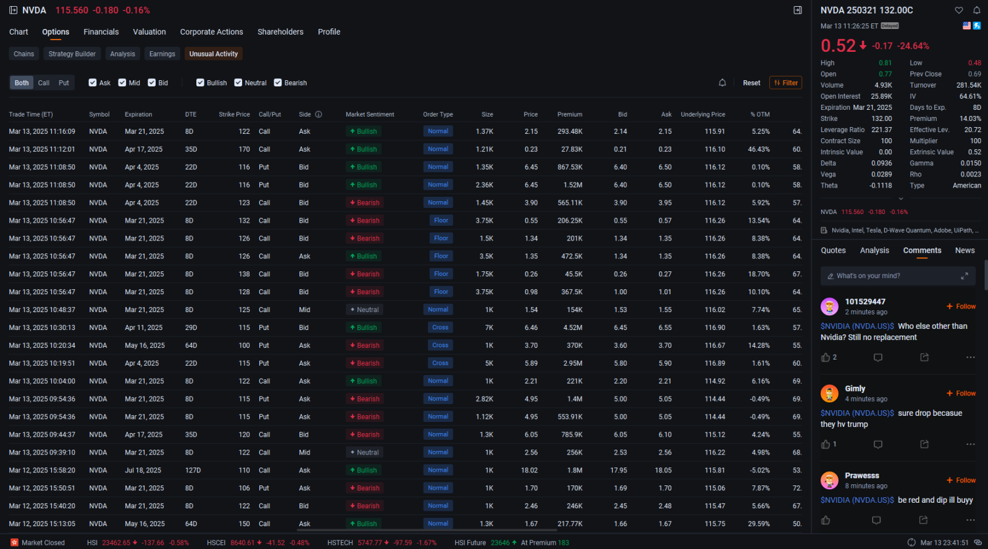Click the sidebar layout icon beside NVDA
988x549 pixels.
click(14, 10)
